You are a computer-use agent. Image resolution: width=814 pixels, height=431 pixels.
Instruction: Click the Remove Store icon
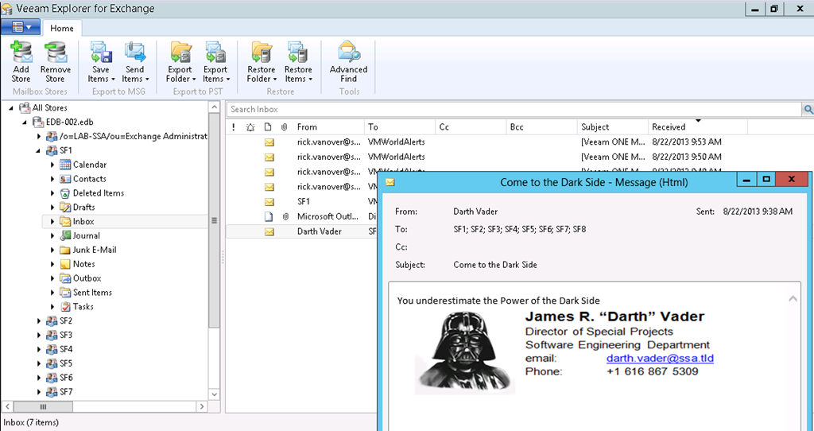(x=55, y=53)
